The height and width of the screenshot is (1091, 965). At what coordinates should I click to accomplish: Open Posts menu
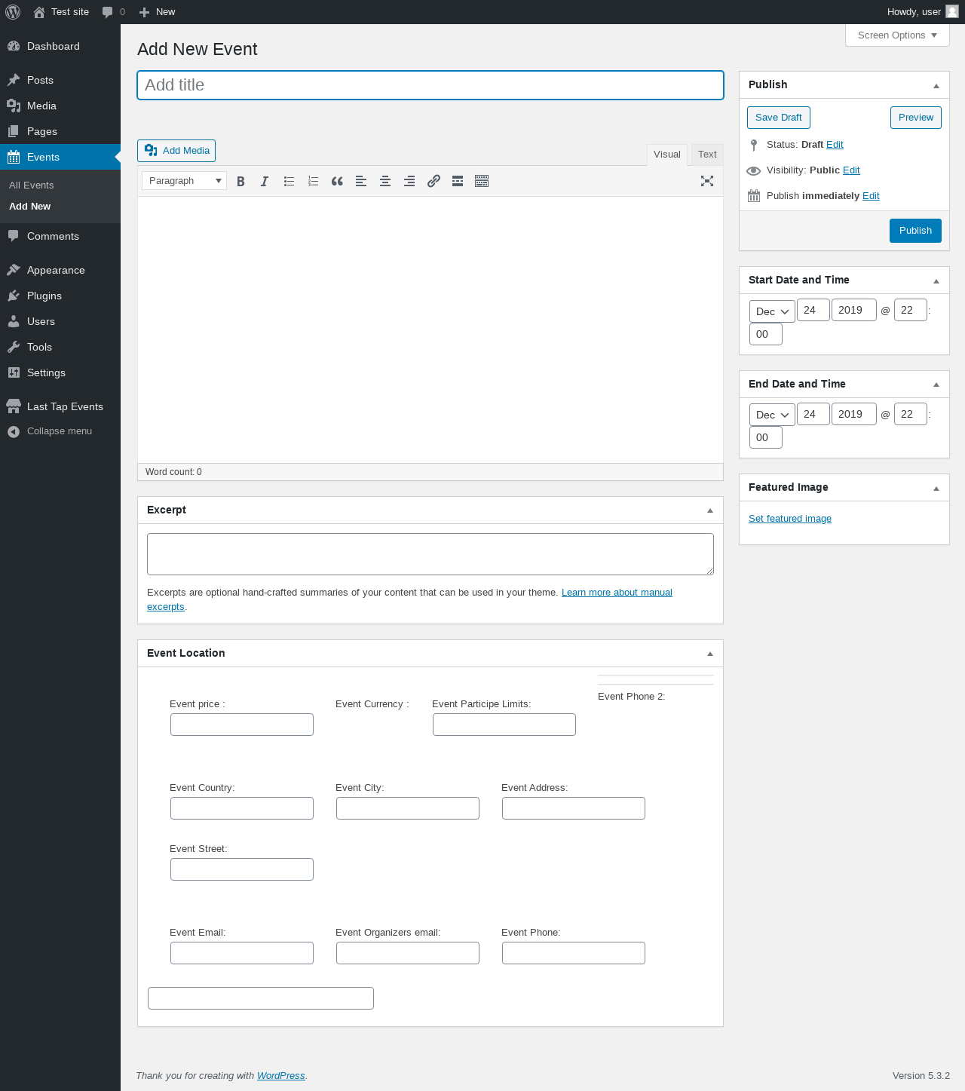[x=60, y=80]
